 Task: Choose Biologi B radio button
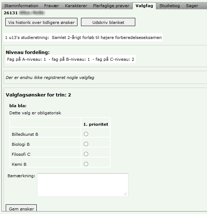86,144
